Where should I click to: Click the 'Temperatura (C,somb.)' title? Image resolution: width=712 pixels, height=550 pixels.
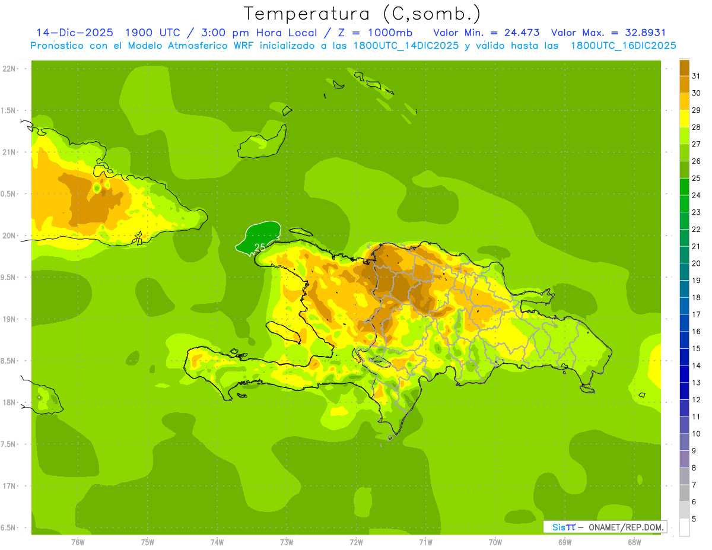click(x=362, y=14)
